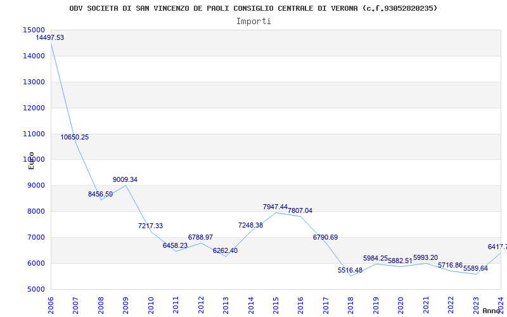Click the 6000 y-axis tick label

[35, 263]
